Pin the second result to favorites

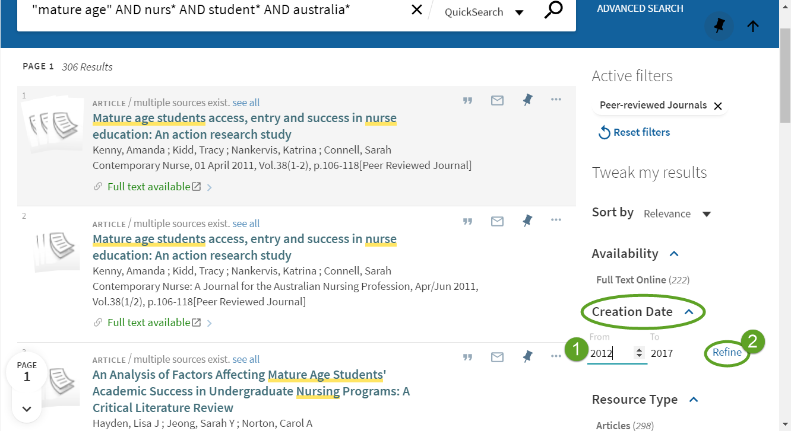(527, 221)
